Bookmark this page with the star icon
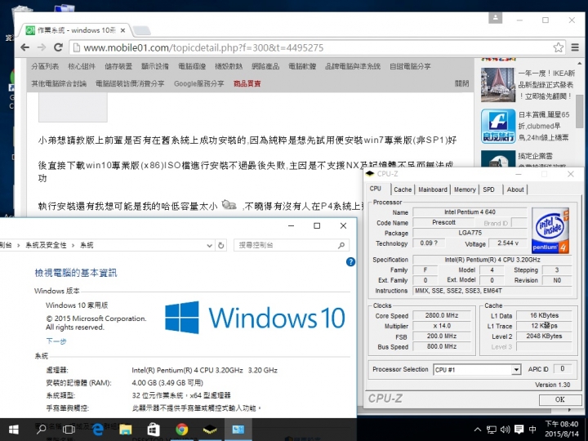This screenshot has width=588, height=441. point(558,47)
